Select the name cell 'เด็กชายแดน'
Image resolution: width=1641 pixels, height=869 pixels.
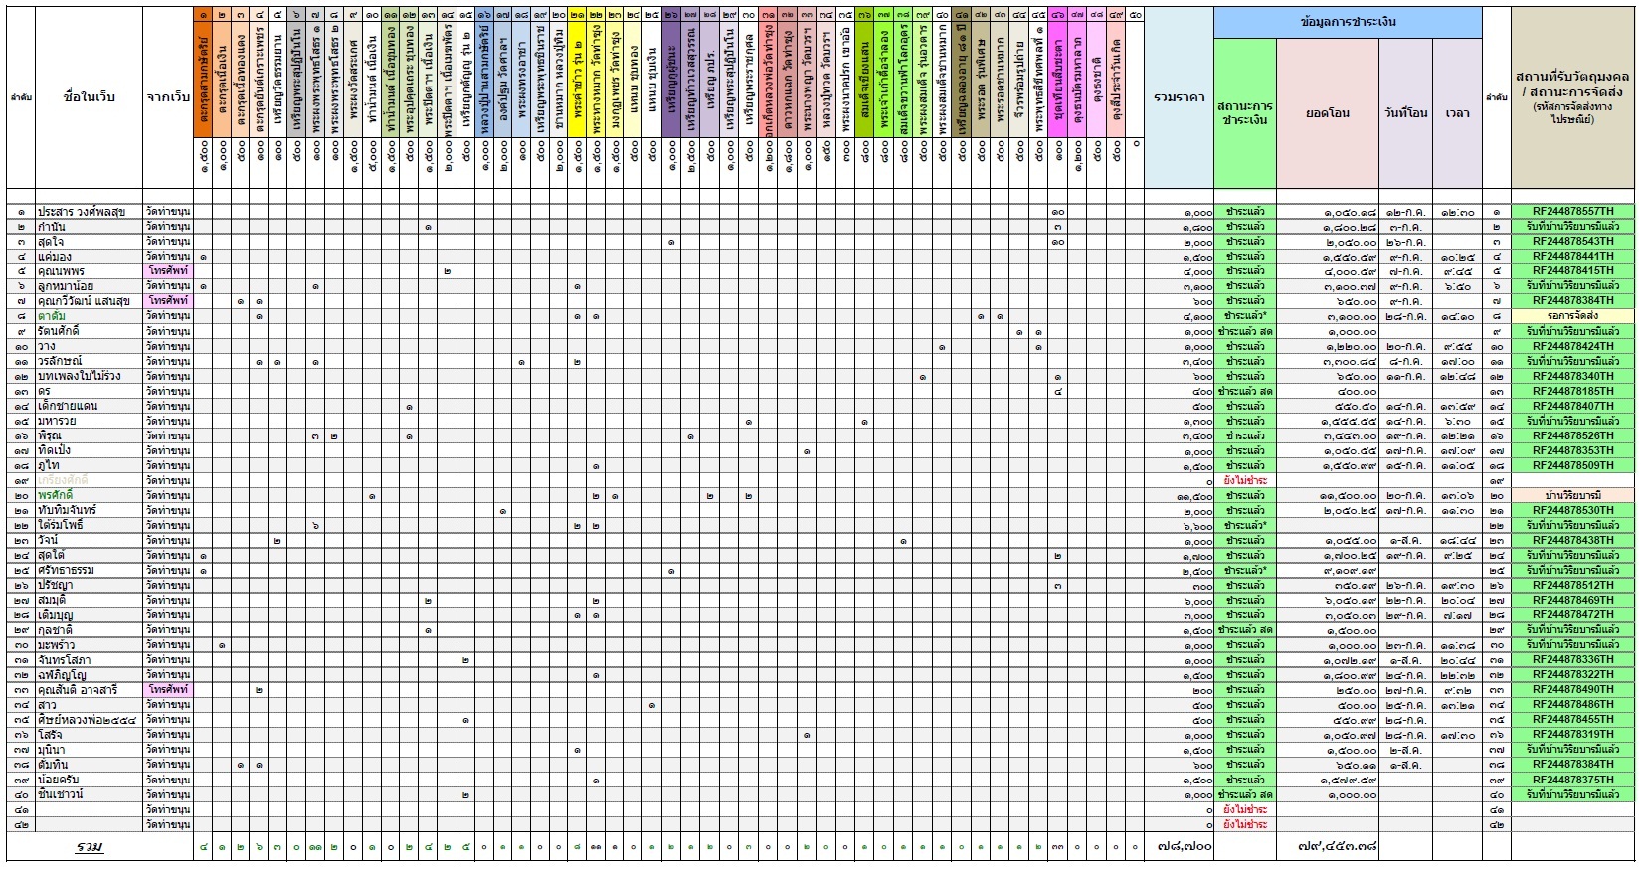pyautogui.click(x=89, y=406)
